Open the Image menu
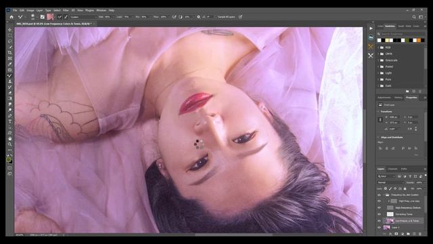The image size is (433, 244). (x=30, y=10)
